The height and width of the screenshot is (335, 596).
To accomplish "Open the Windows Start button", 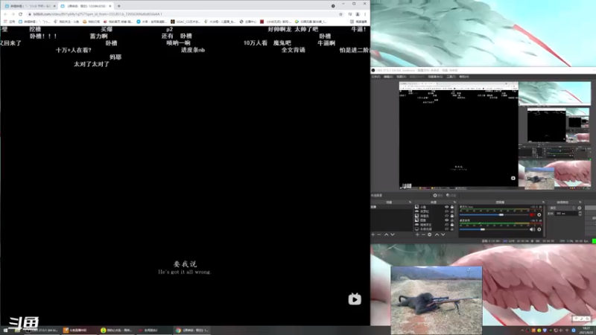I will click(5, 331).
